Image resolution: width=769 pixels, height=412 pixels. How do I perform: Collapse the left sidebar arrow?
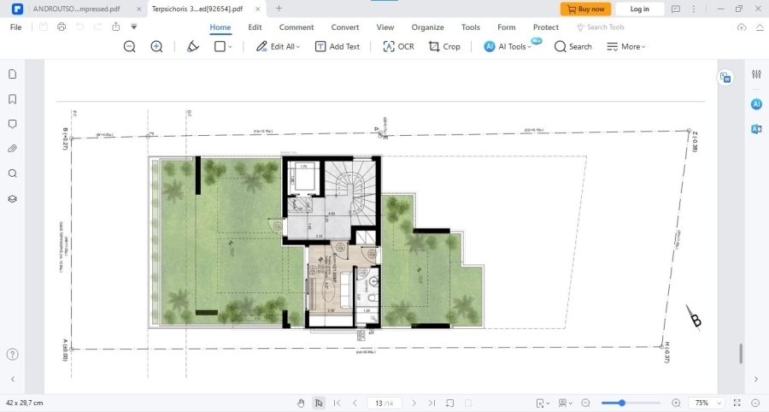pos(13,380)
